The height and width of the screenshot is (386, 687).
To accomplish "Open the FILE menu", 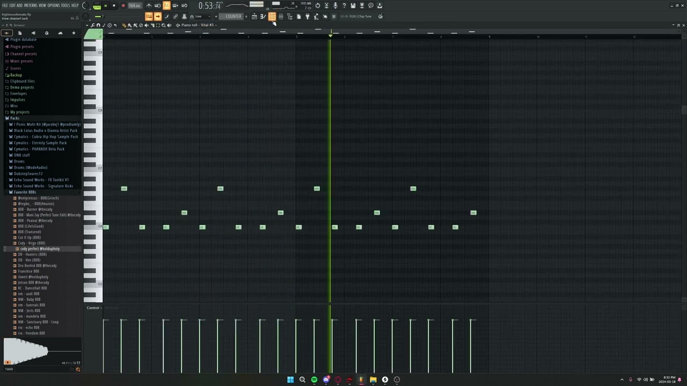I will pyautogui.click(x=5, y=5).
